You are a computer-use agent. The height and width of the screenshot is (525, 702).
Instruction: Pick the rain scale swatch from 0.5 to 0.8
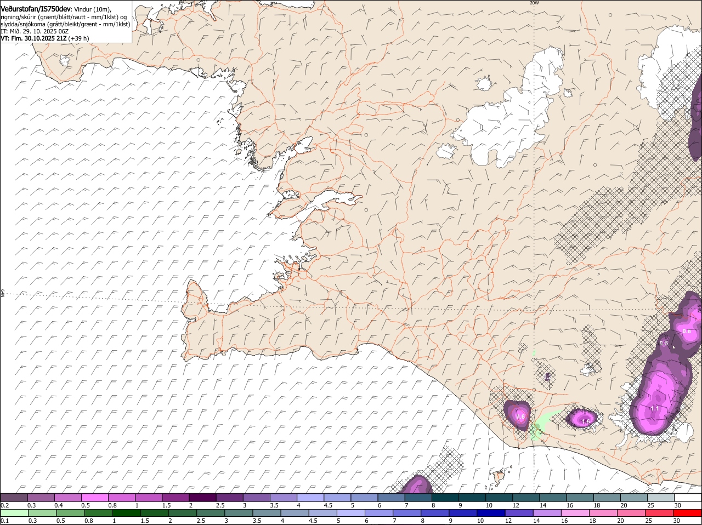pyautogui.click(x=98, y=513)
